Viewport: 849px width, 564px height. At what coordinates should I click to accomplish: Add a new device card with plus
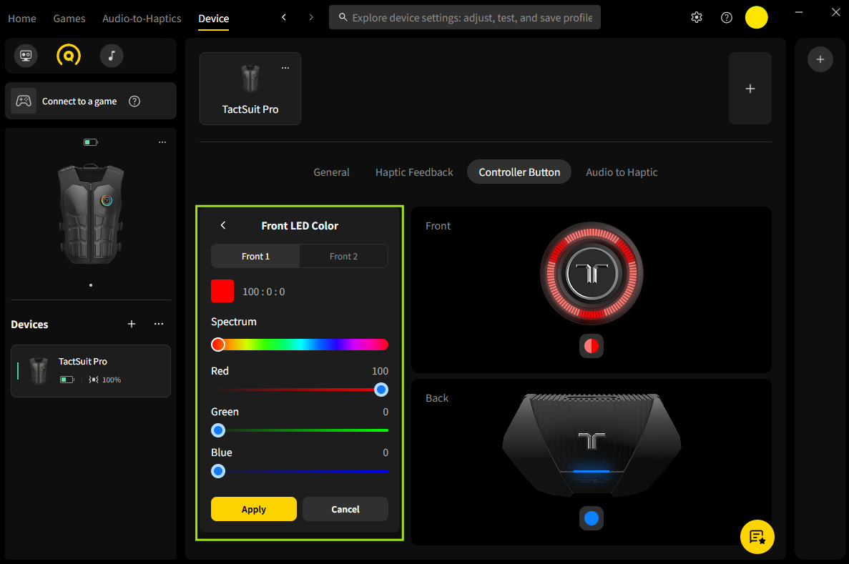[x=750, y=88]
